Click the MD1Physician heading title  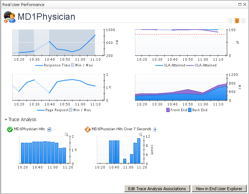point(47,17)
